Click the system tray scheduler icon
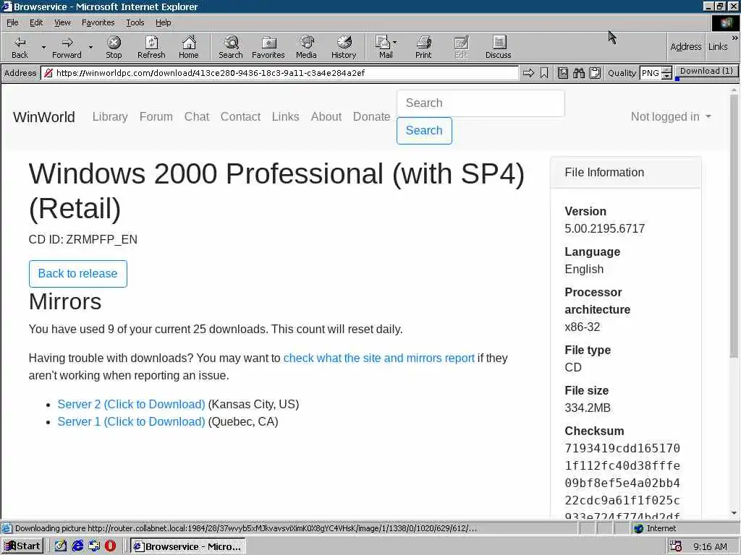 (x=676, y=546)
